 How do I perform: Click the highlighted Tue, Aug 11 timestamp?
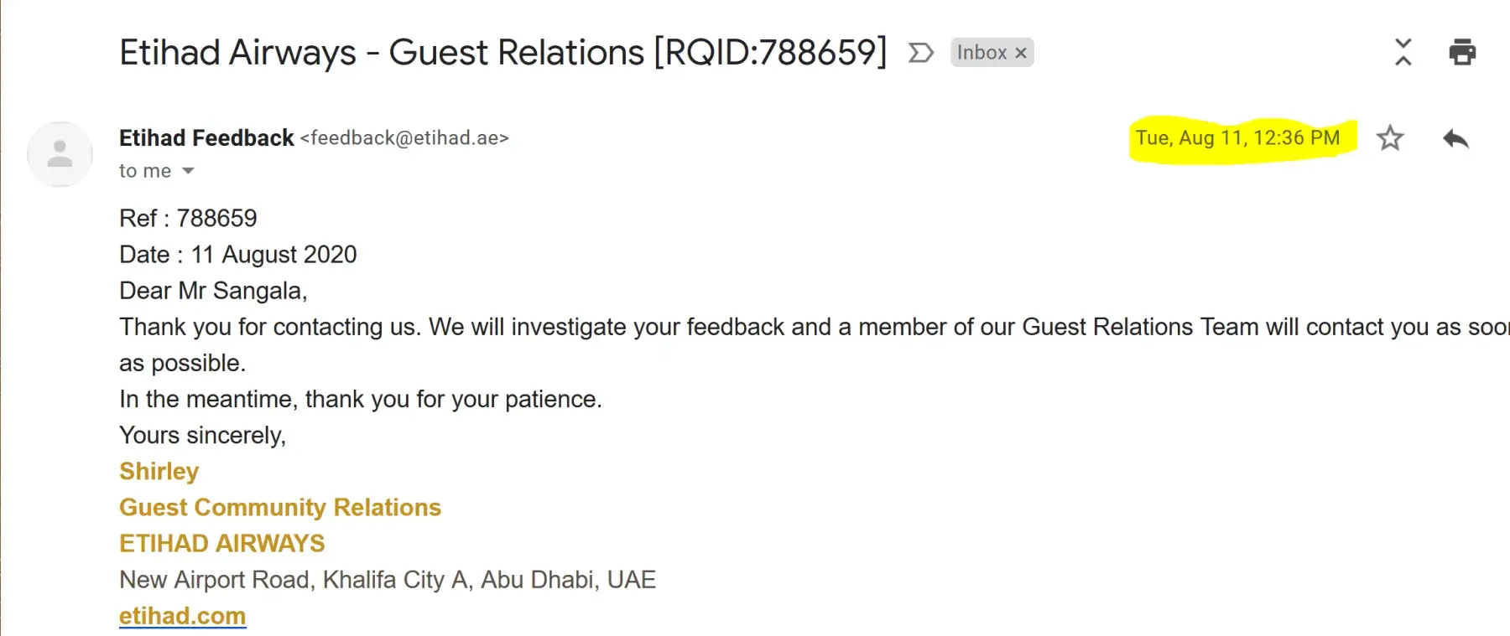click(x=1237, y=138)
